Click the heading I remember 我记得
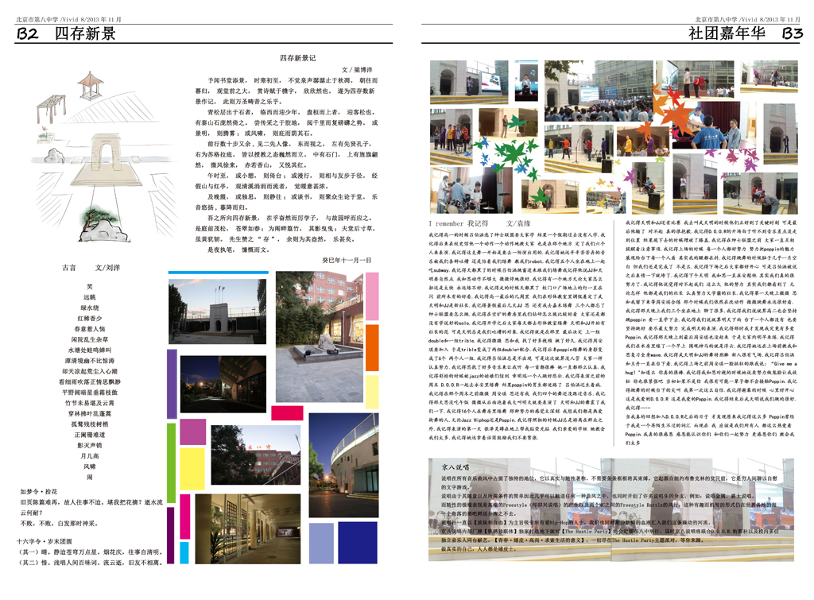The image size is (814, 600). click(x=459, y=223)
